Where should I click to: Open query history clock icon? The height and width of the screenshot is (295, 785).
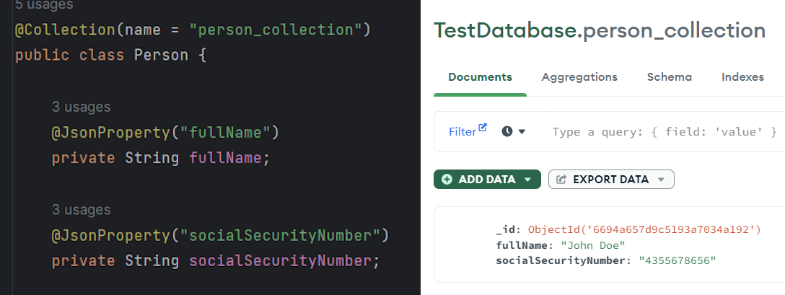[x=507, y=131]
